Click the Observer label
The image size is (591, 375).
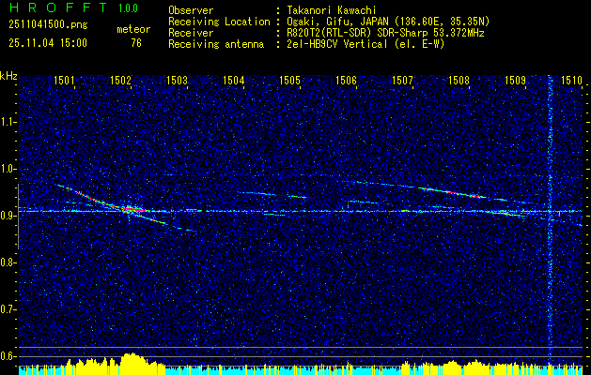(191, 10)
